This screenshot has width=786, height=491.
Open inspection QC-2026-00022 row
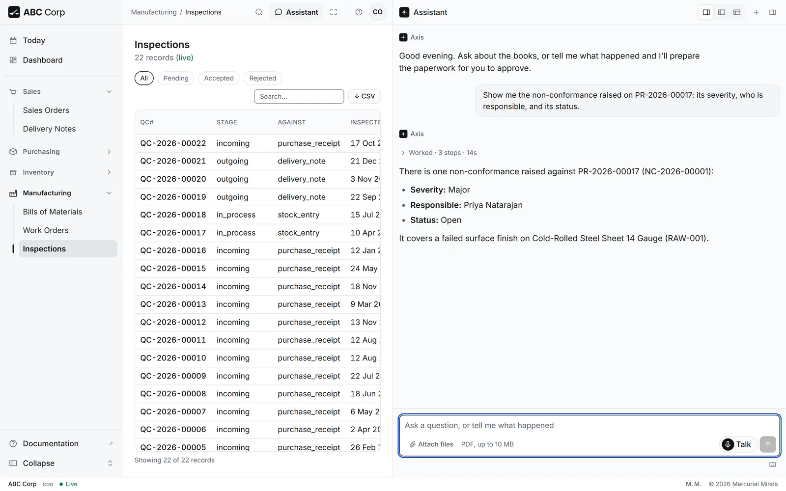pyautogui.click(x=257, y=143)
